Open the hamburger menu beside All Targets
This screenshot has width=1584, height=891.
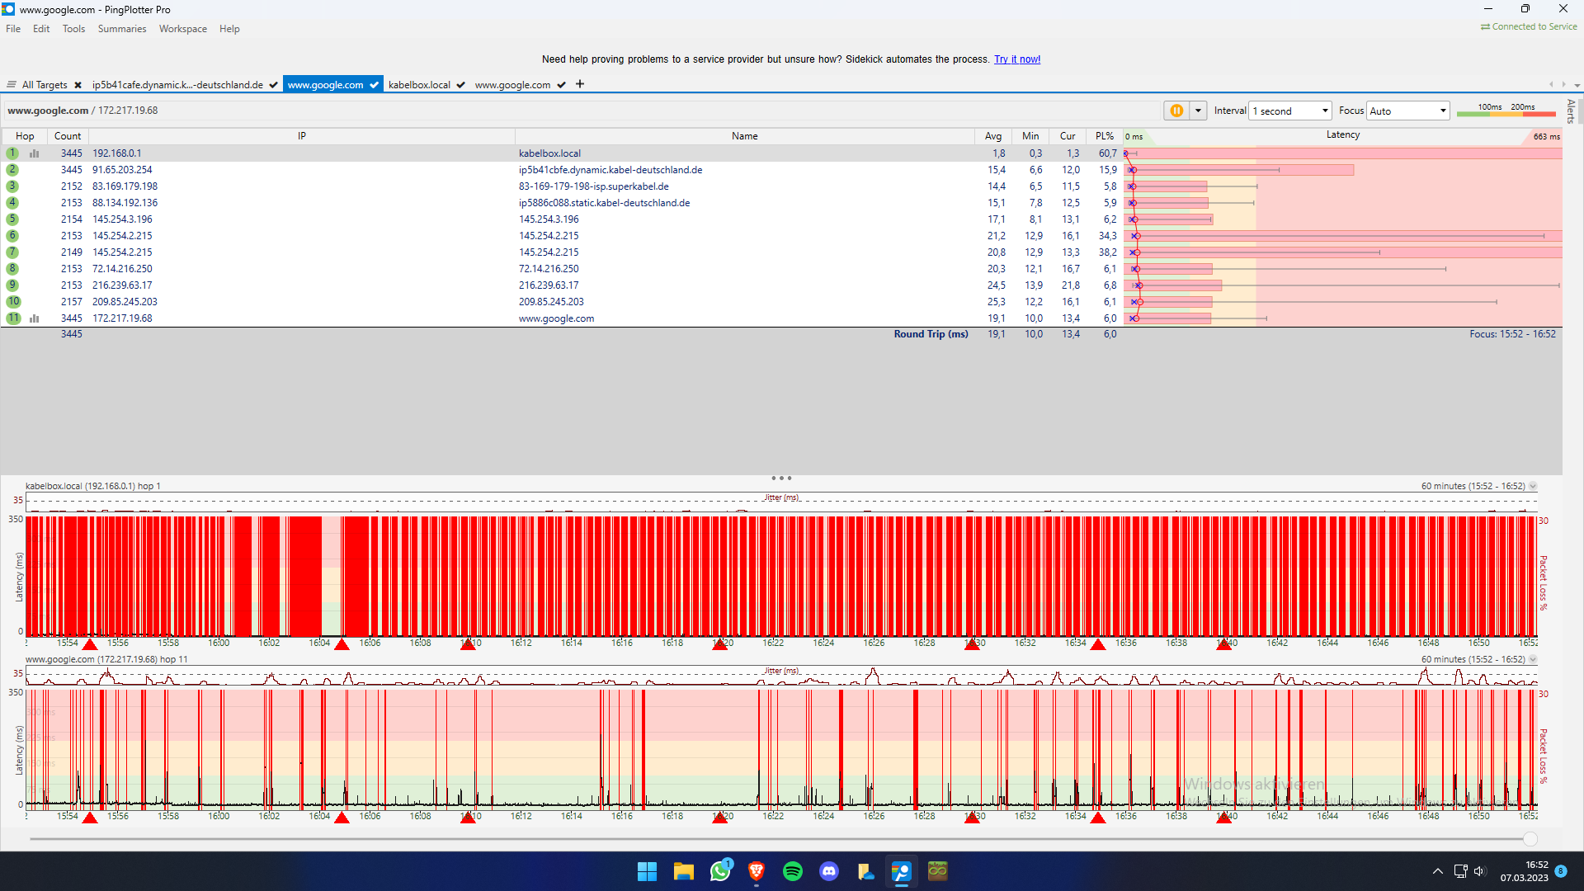point(12,83)
